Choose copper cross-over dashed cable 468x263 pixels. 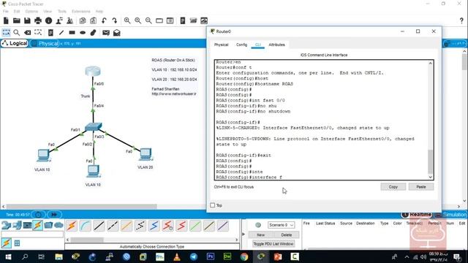(x=113, y=226)
